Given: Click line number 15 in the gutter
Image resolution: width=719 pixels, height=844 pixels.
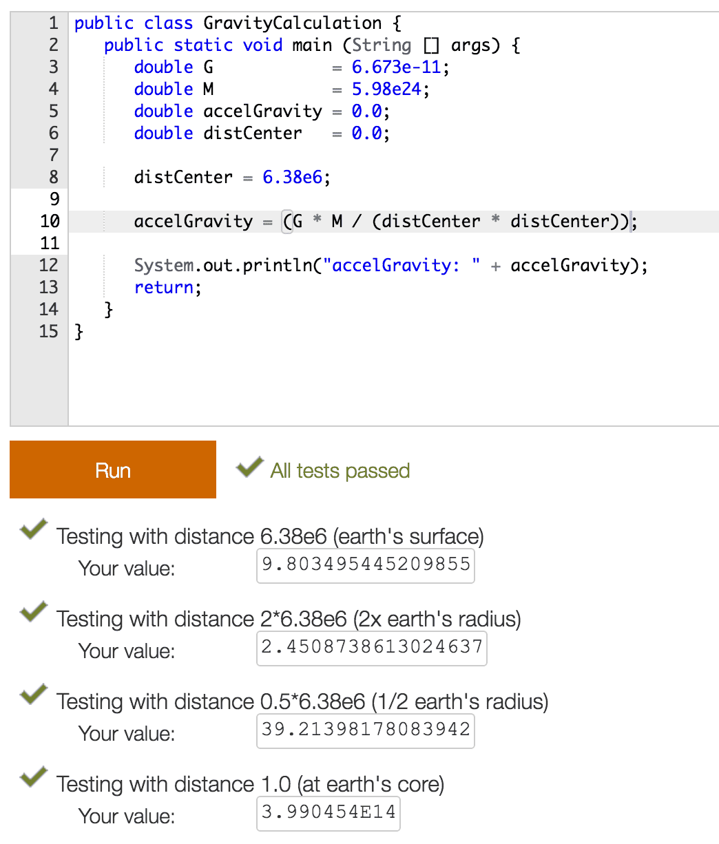Looking at the screenshot, I should coord(50,332).
